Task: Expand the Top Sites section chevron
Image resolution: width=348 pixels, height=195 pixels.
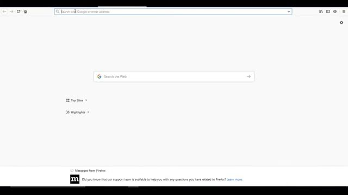Action: pos(86,100)
